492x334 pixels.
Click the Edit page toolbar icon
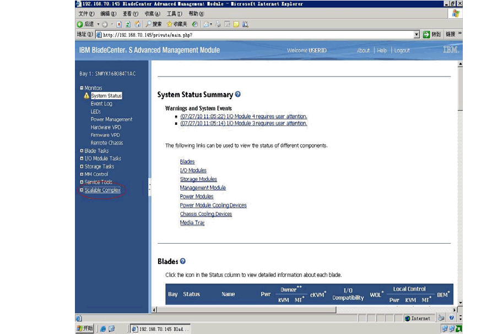tap(227, 24)
